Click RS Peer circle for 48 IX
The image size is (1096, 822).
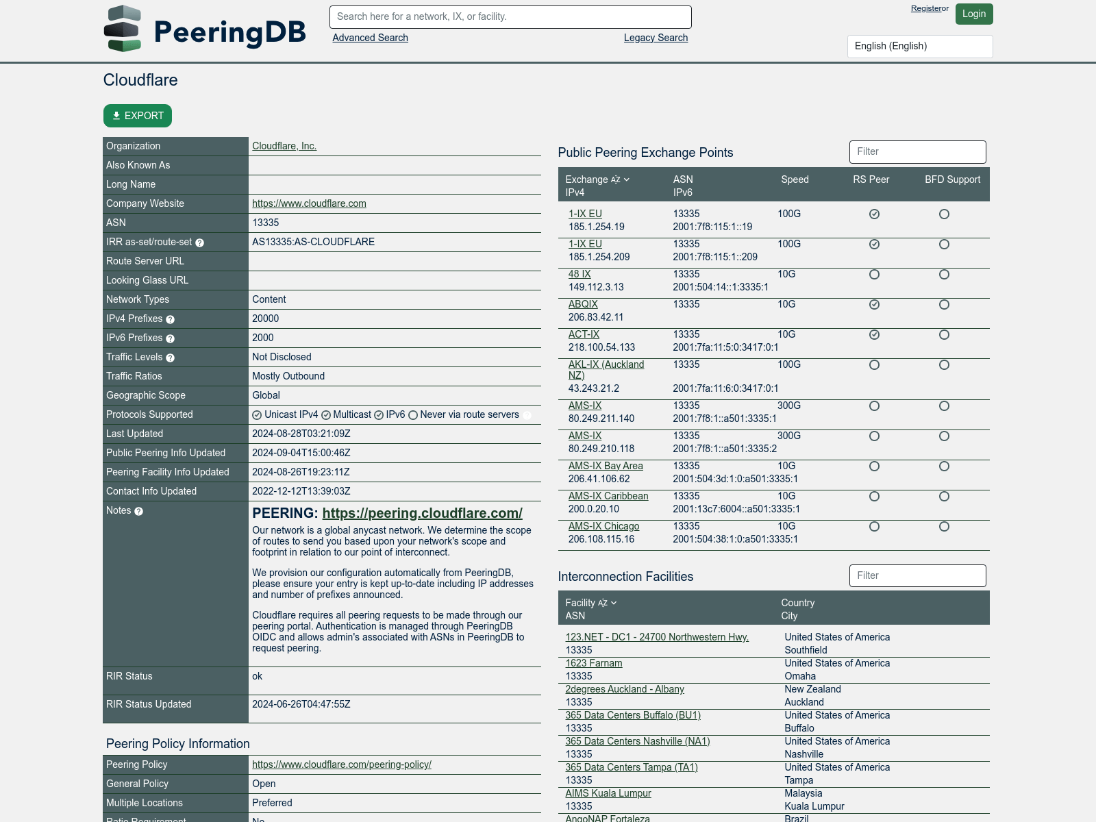[x=874, y=275]
